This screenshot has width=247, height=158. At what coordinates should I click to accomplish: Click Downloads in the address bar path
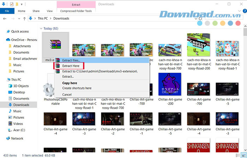pyautogui.click(x=61, y=18)
